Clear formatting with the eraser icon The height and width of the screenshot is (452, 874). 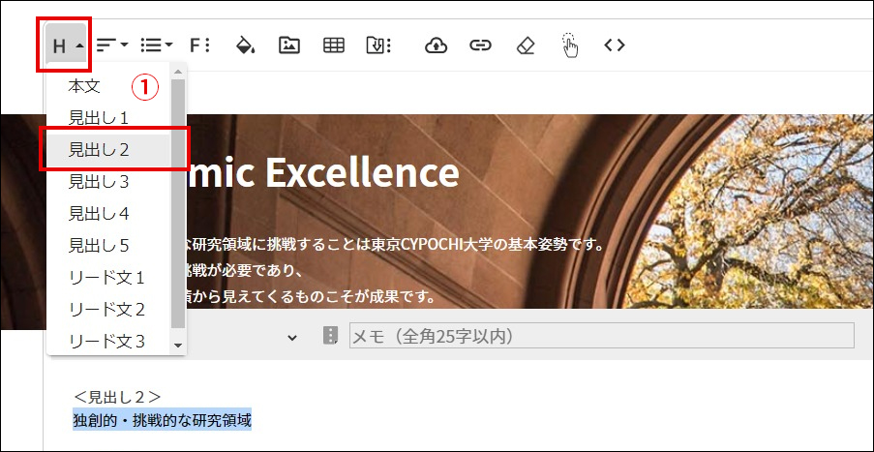pos(525,45)
